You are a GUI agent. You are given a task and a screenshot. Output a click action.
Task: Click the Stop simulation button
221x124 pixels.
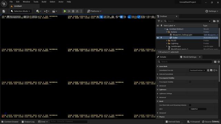73,11
